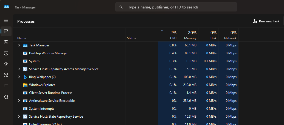Screen dimensions: 284x125
Task: Expand the Antimalware Service Executable row
Action: pos(19,101)
